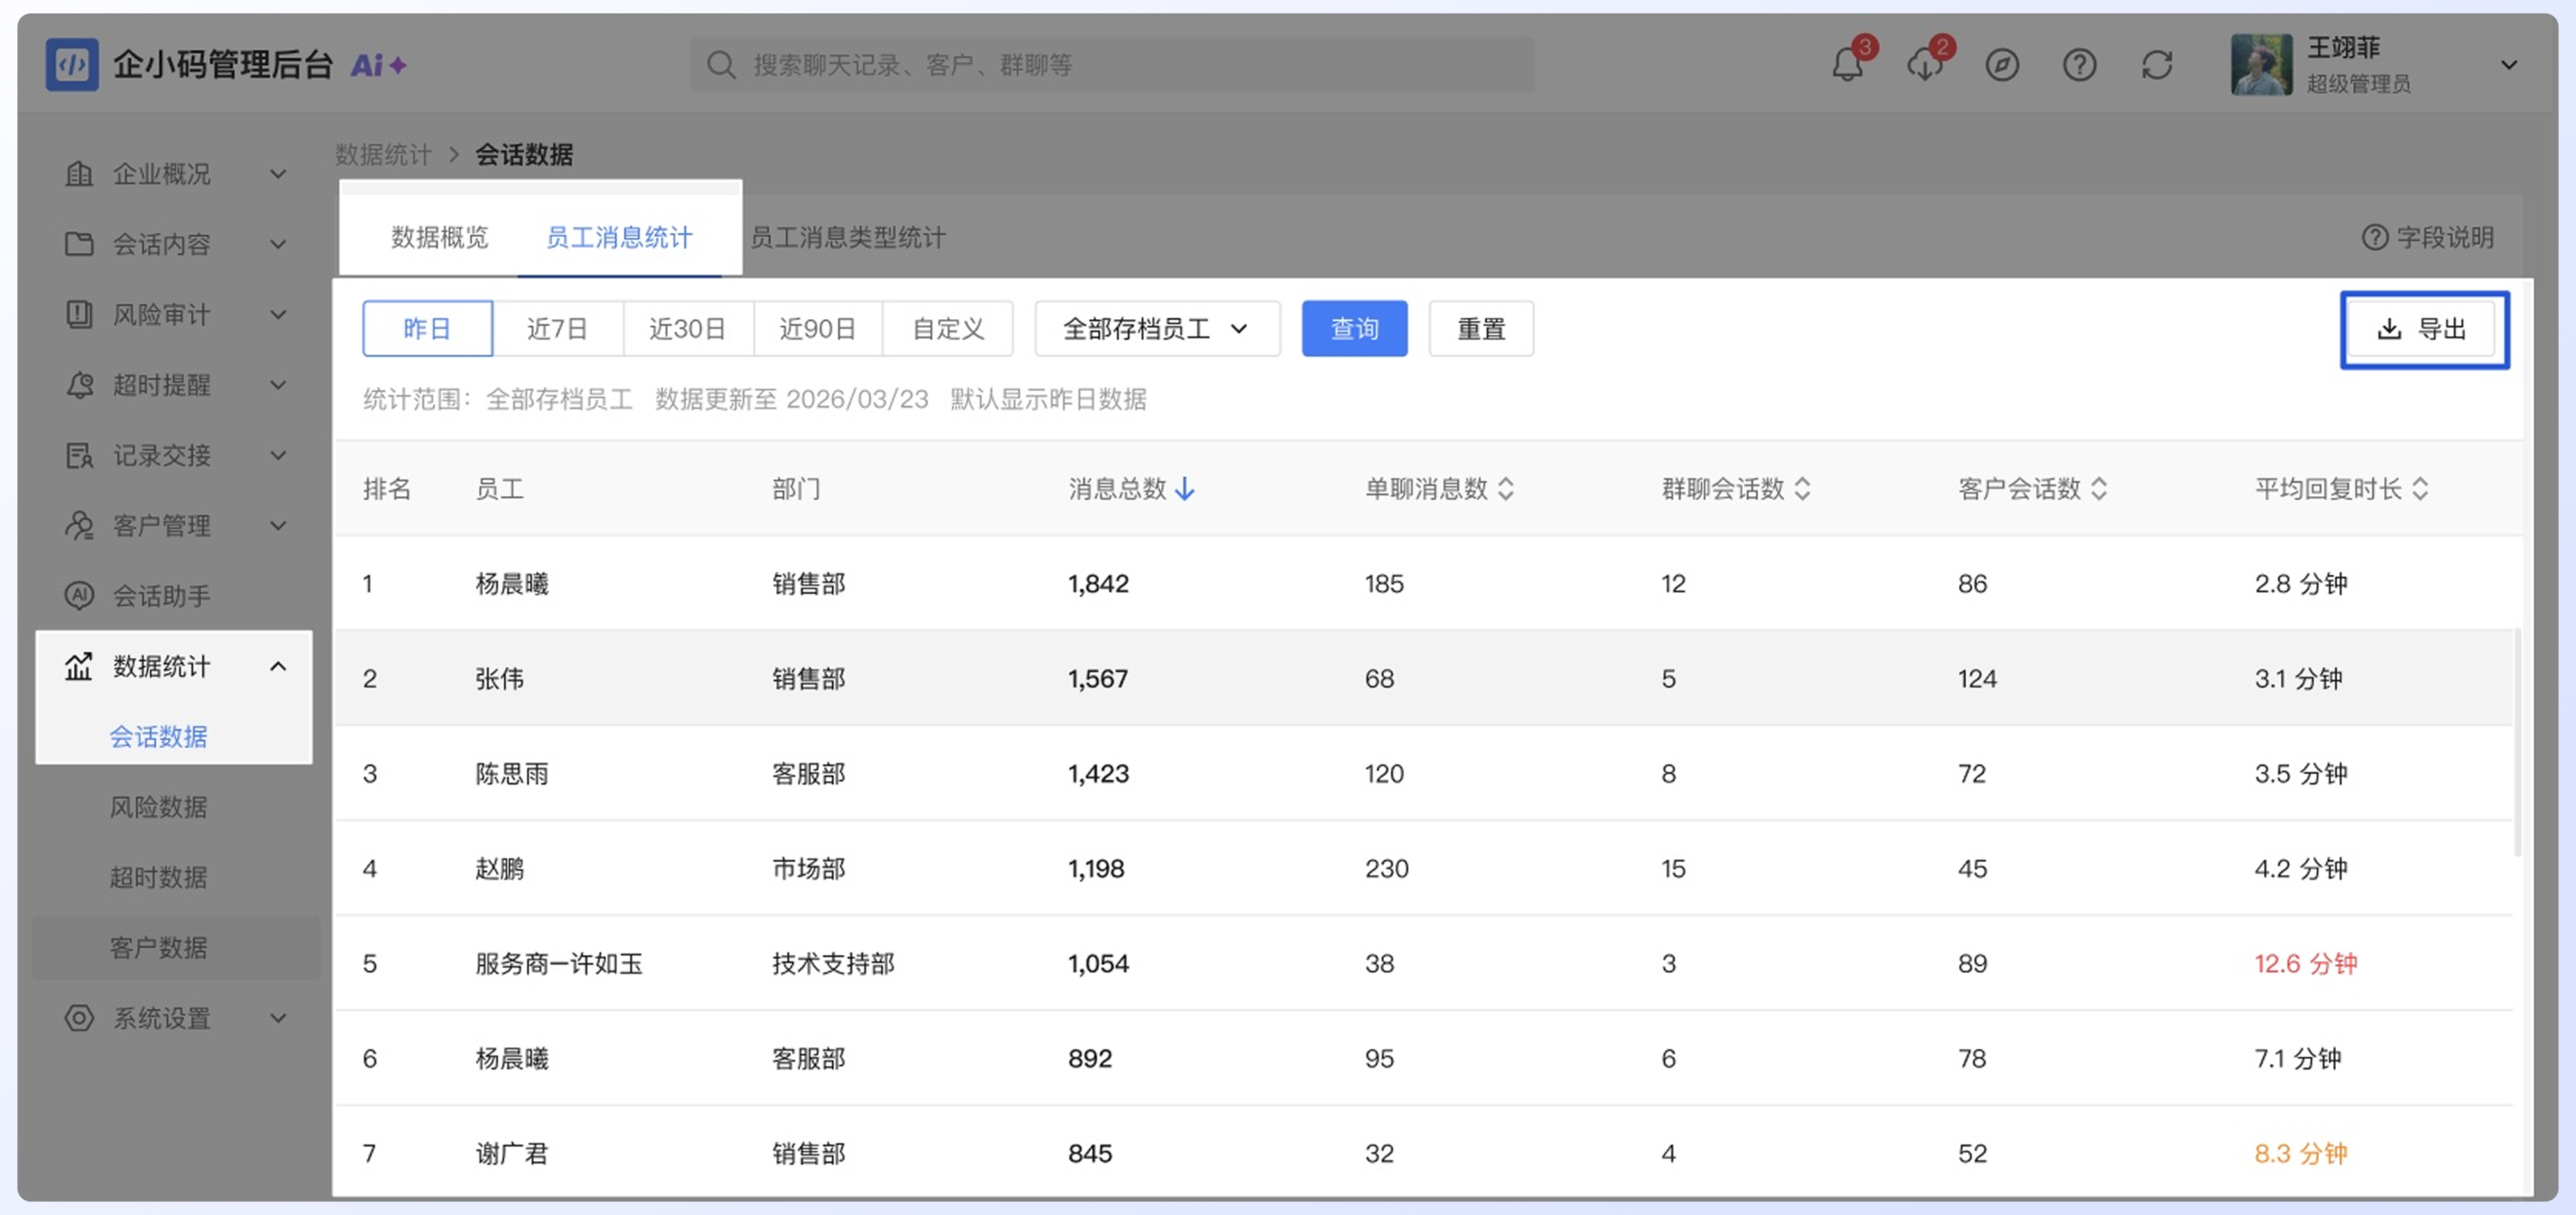Select the 近90日 date range
Screen dimensions: 2576x1215
coord(818,329)
